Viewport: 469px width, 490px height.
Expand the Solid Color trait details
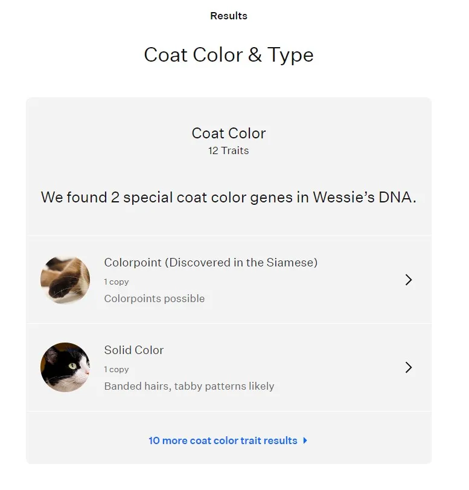pos(409,367)
